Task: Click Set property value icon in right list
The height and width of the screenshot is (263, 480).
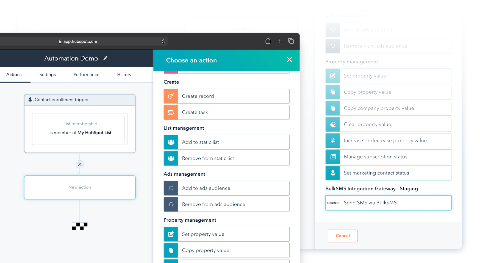Action: point(333,76)
